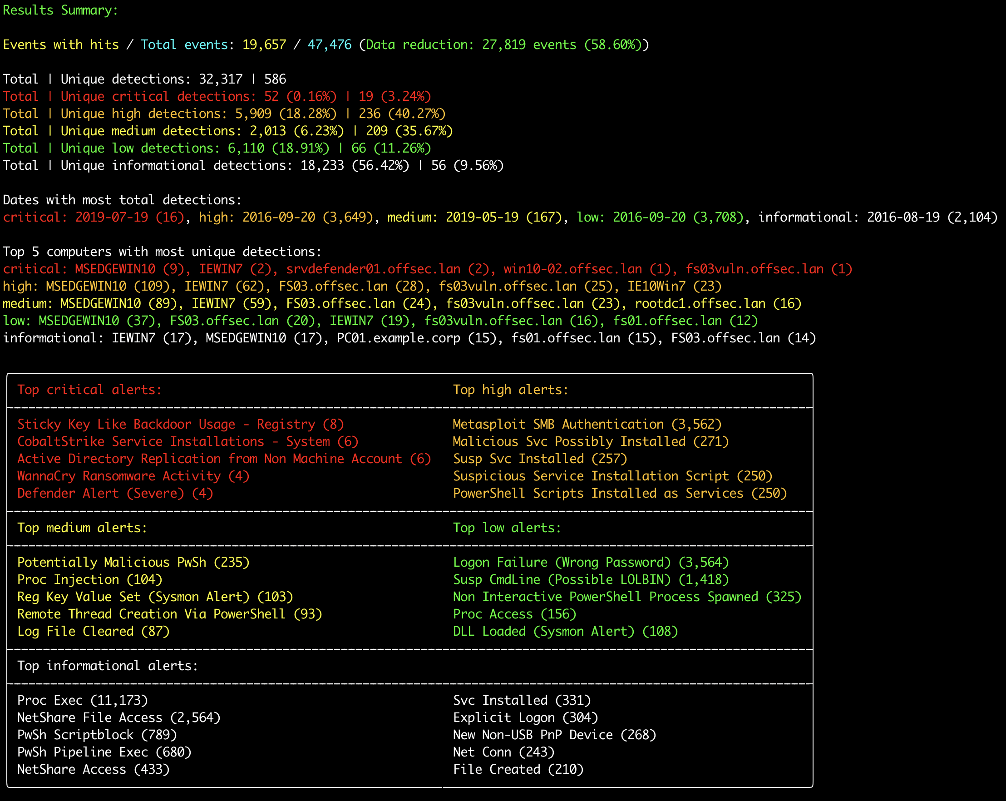The image size is (1006, 801).
Task: Click the Logon Failure (Wrong Password) entry
Action: (591, 563)
